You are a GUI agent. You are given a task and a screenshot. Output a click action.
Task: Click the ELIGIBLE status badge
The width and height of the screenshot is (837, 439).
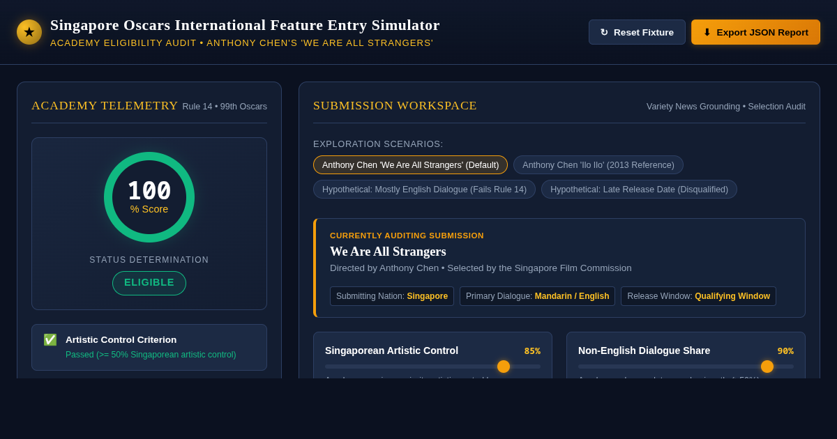point(149,283)
